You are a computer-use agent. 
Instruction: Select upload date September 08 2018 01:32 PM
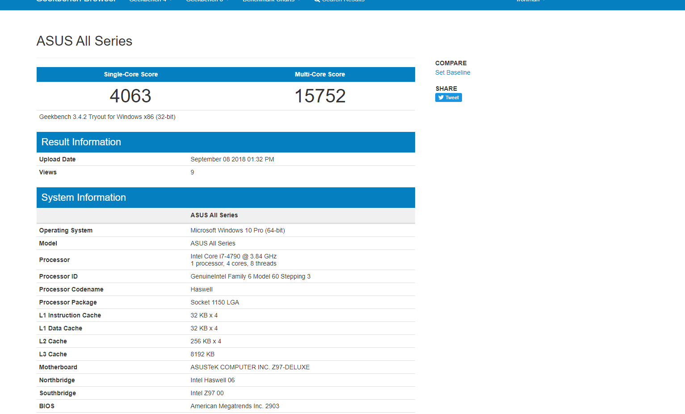[x=232, y=159]
